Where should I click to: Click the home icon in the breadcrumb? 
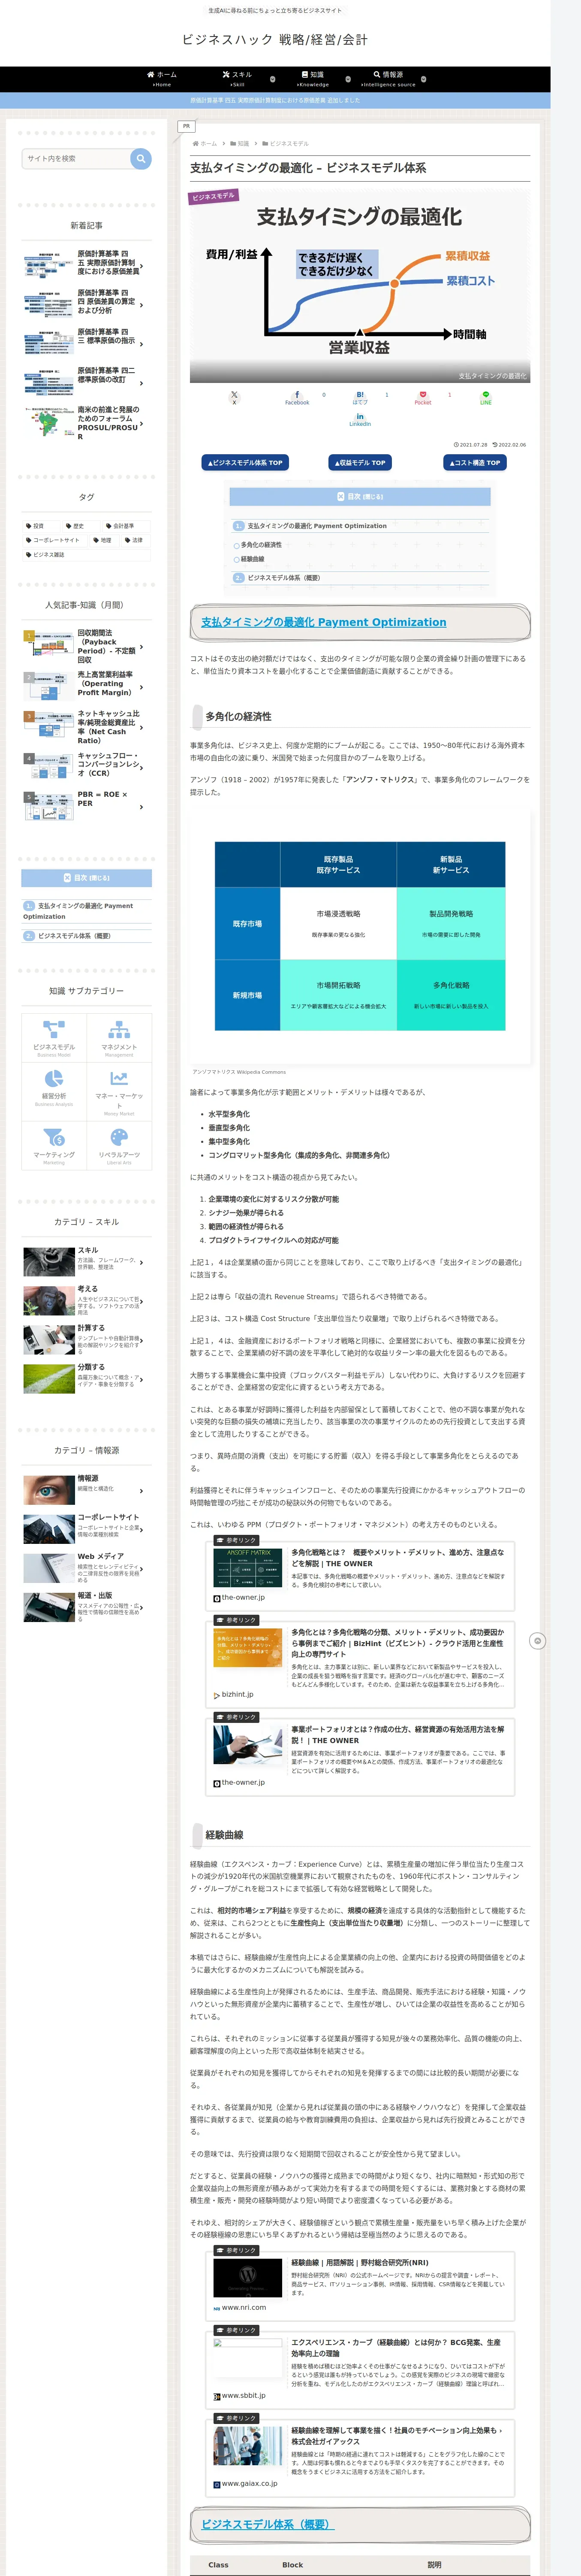(196, 143)
